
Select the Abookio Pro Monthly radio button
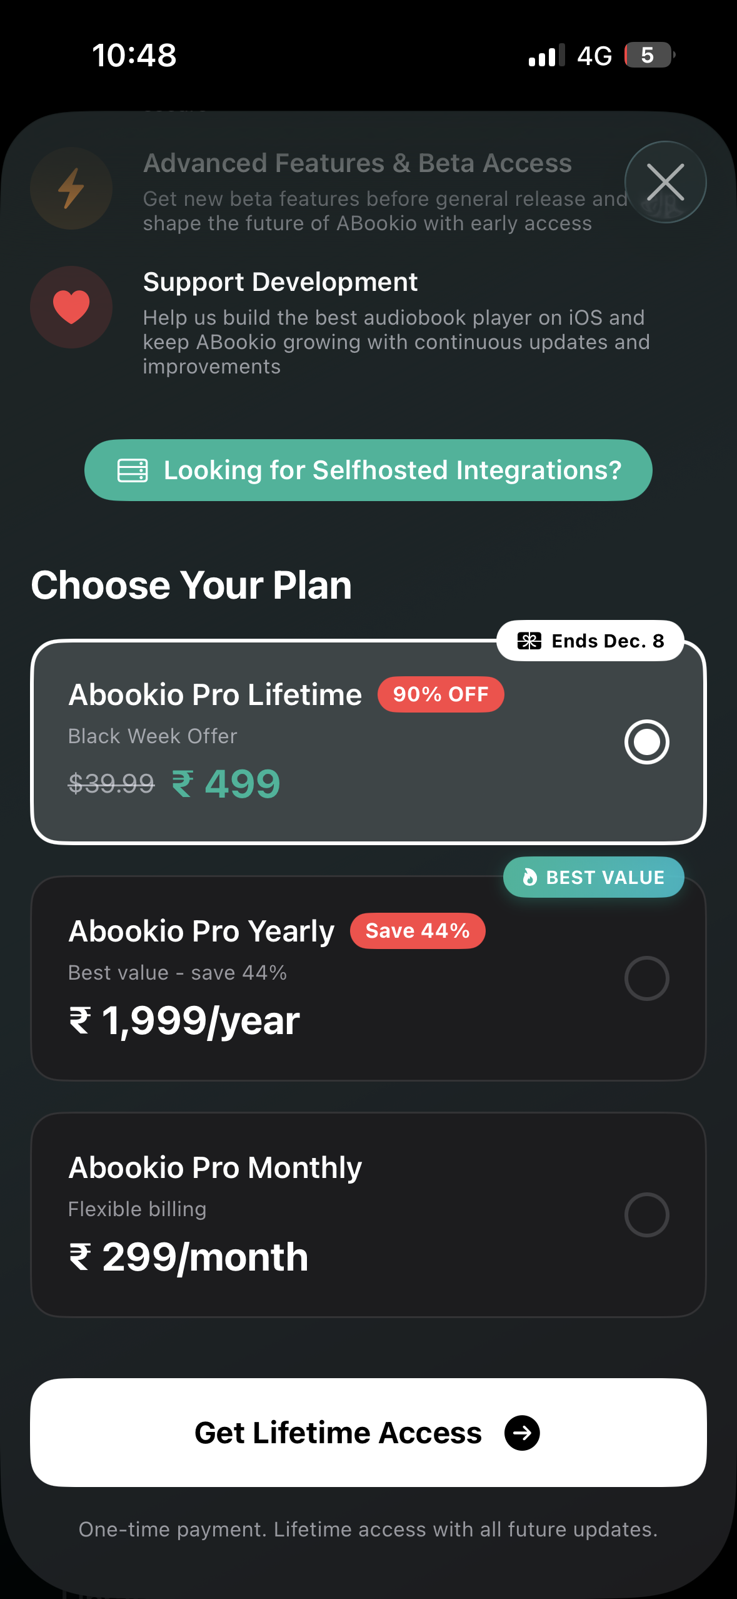click(646, 1215)
